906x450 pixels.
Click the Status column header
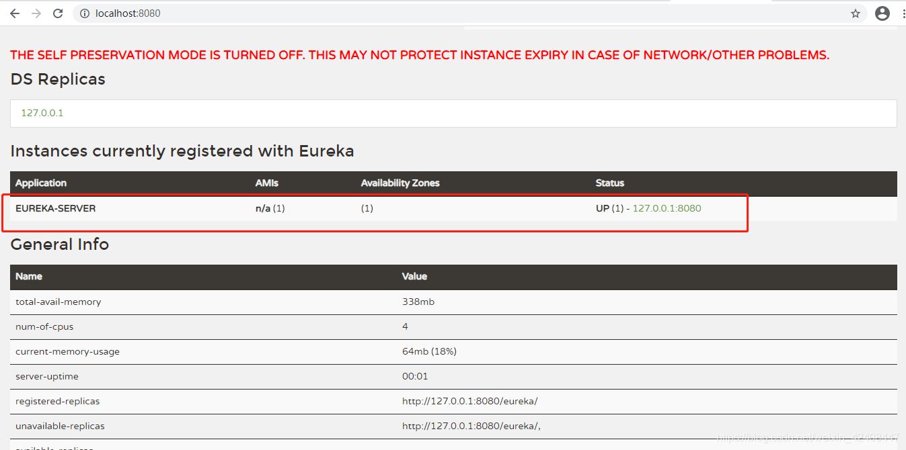tap(609, 183)
